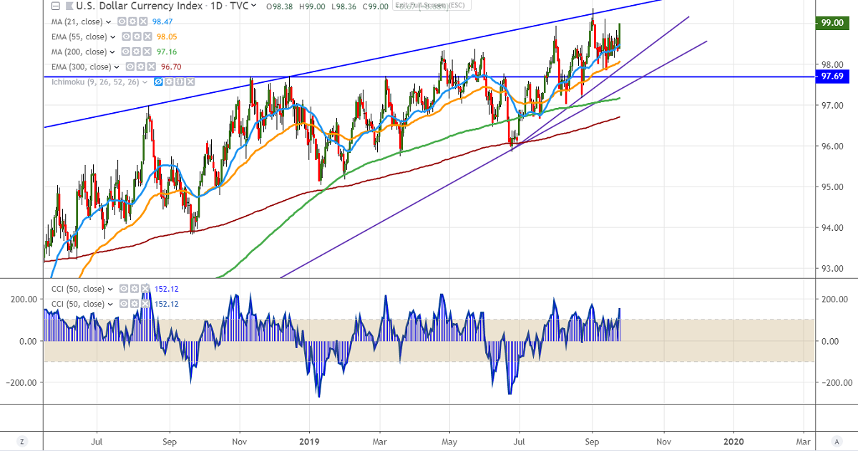
Task: Select the current price label 99.00
Action: coord(832,23)
